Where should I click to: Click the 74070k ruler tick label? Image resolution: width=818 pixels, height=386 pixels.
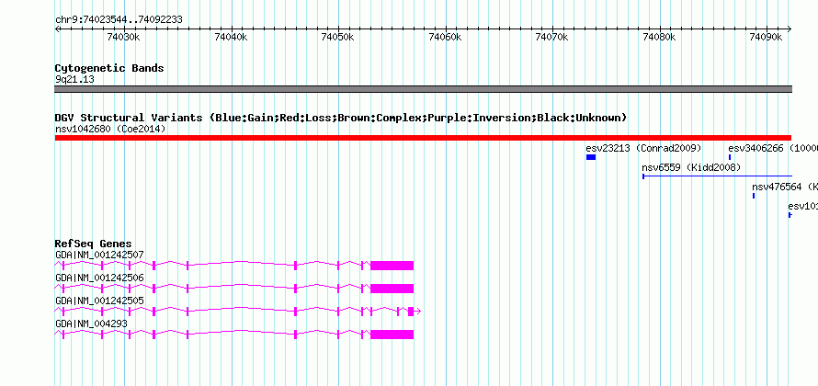552,37
